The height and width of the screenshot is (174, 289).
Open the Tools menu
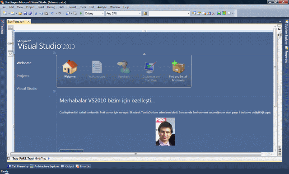point(83,7)
